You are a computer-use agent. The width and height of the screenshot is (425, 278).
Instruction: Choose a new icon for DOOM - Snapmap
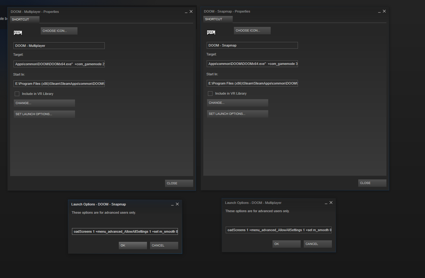(x=252, y=31)
